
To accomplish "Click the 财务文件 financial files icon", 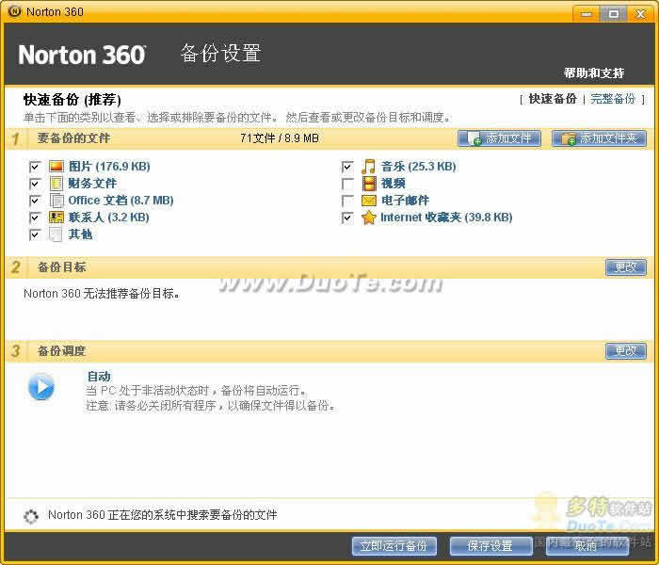I will (x=56, y=184).
